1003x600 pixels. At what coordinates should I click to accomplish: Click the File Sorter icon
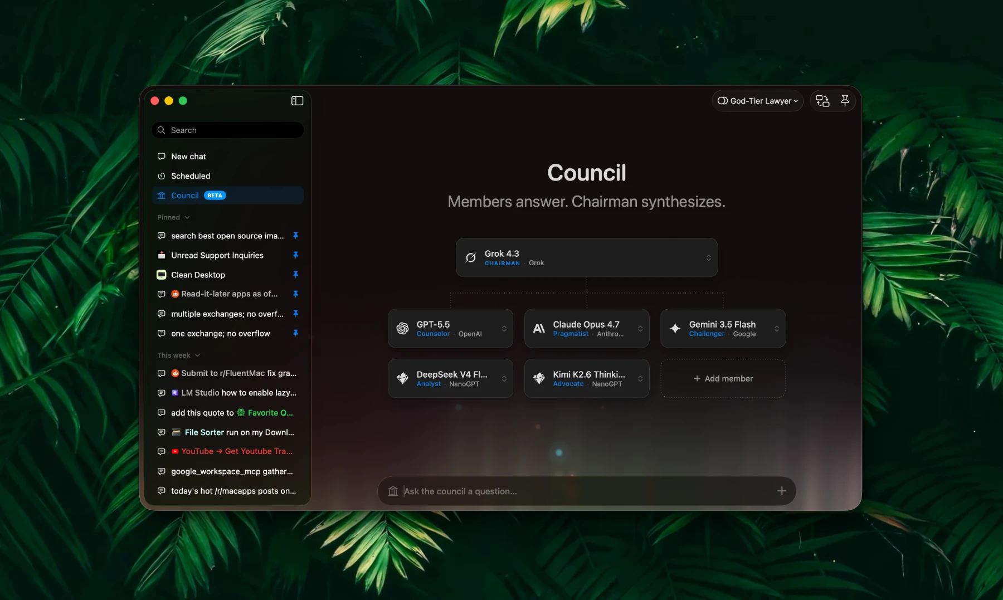pos(176,432)
